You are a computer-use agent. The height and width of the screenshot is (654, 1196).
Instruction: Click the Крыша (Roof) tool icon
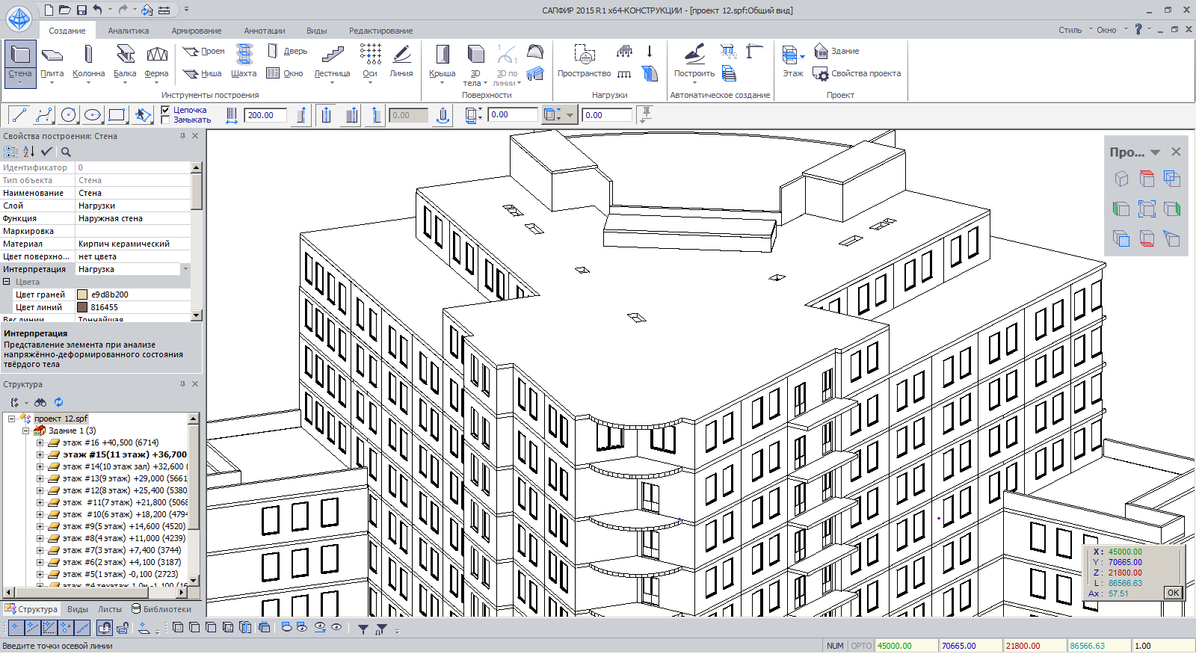tap(443, 55)
